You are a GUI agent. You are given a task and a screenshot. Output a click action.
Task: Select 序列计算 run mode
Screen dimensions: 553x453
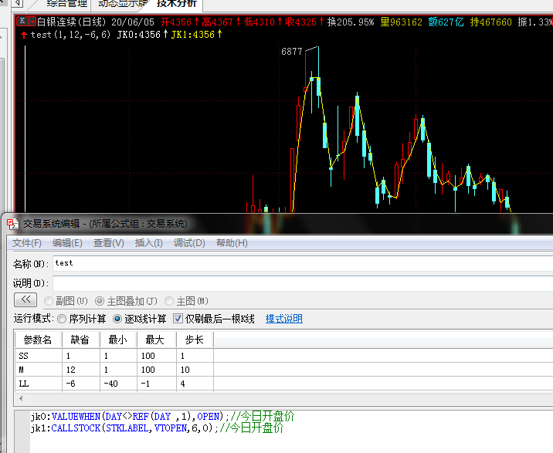click(x=62, y=319)
